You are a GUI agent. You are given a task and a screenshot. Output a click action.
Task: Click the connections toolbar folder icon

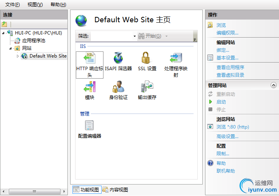point(4,24)
